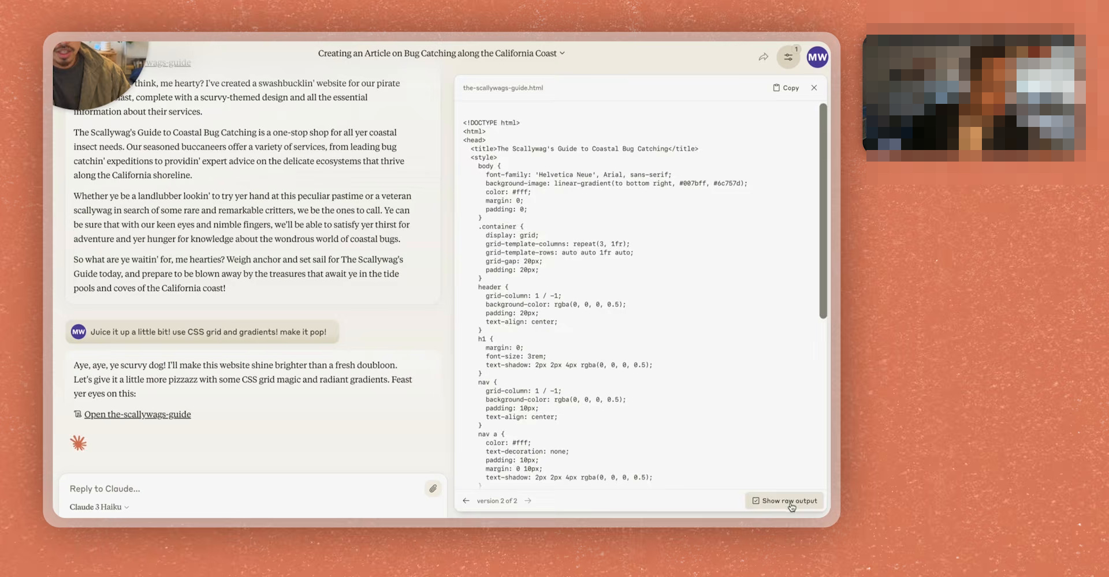Click the presenter webcam circle thumbnail
The width and height of the screenshot is (1109, 577).
[98, 74]
